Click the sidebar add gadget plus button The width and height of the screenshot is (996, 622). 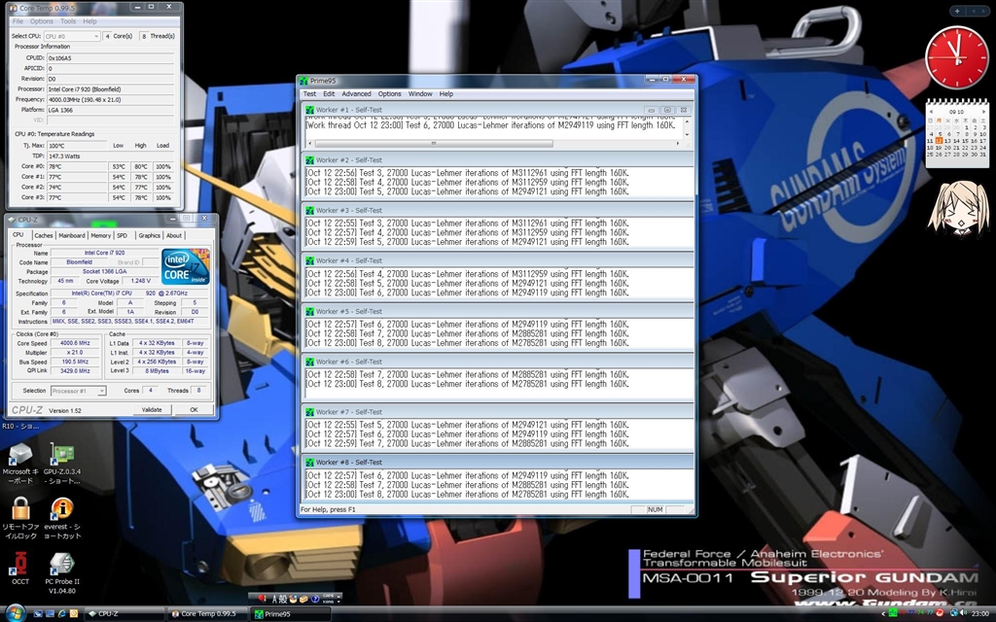[x=957, y=11]
